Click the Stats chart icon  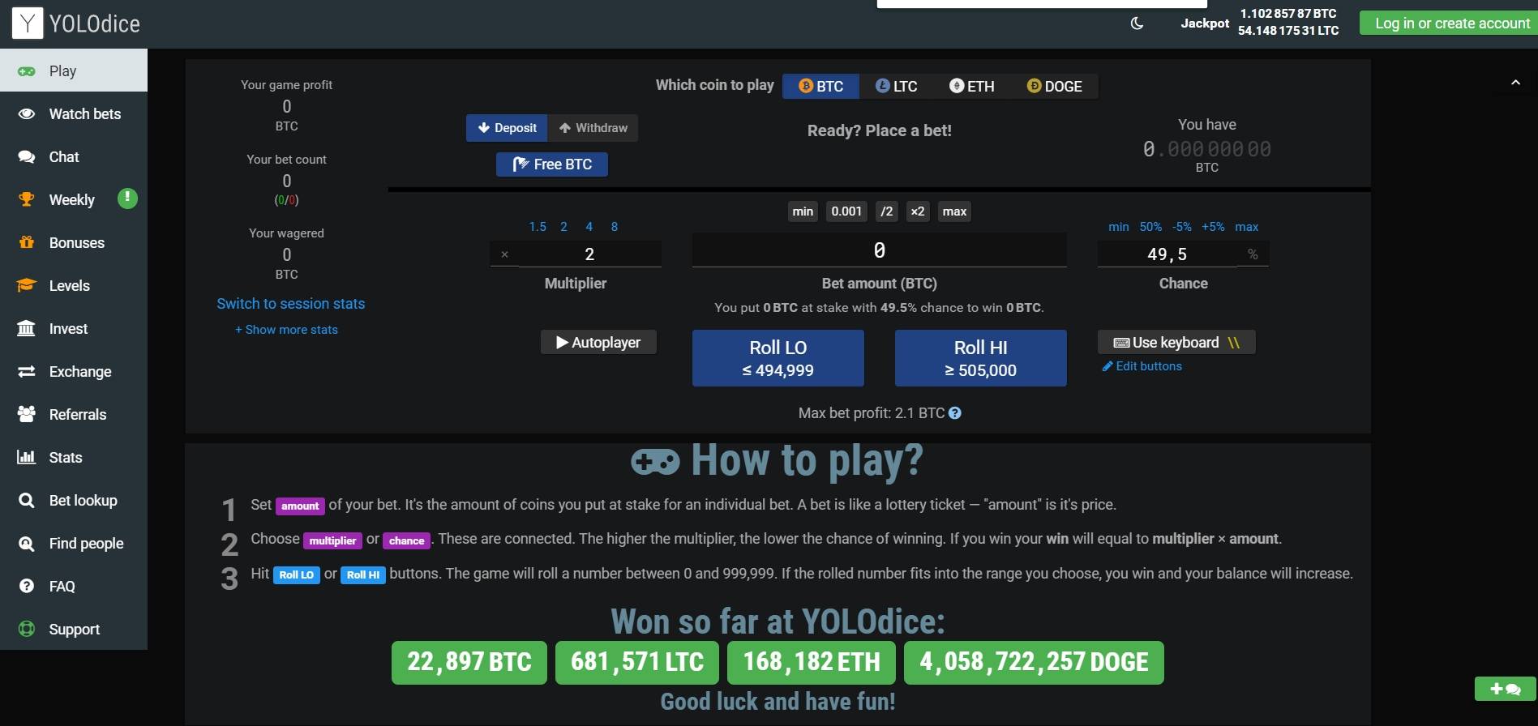(26, 457)
